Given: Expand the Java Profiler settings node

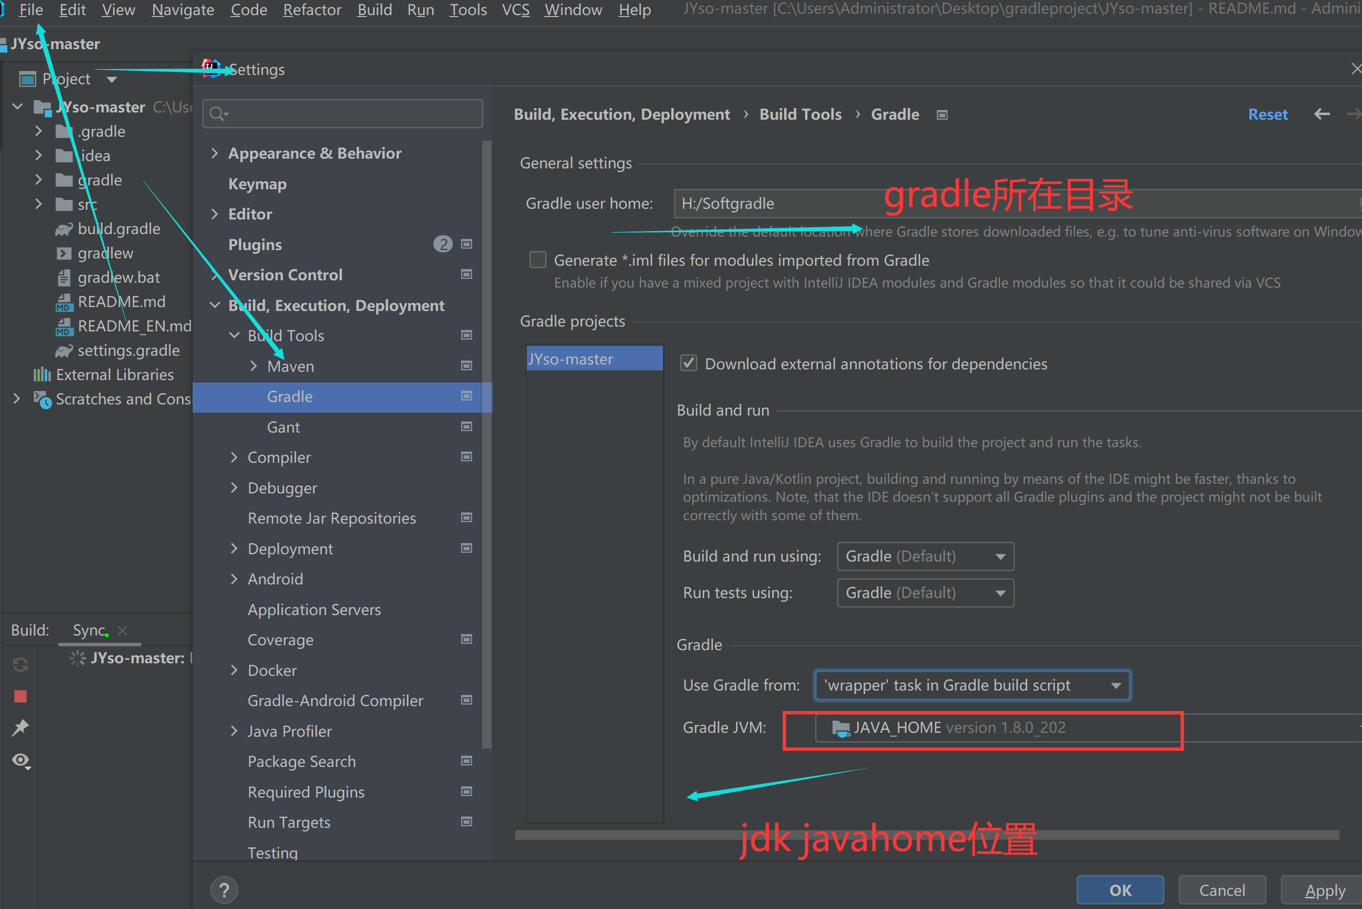Looking at the screenshot, I should (234, 731).
